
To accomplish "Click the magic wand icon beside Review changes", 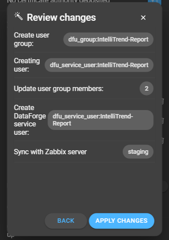I will coord(19,16).
